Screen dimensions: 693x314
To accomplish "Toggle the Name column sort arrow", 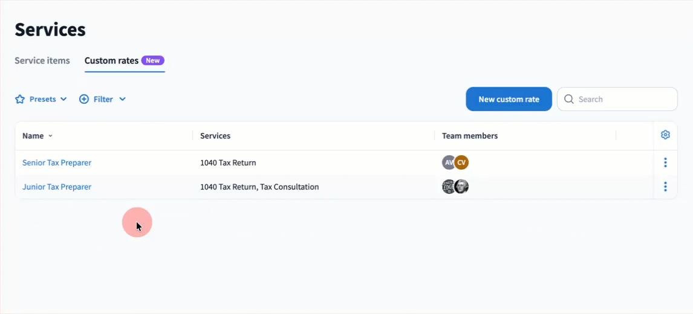I will coord(50,136).
